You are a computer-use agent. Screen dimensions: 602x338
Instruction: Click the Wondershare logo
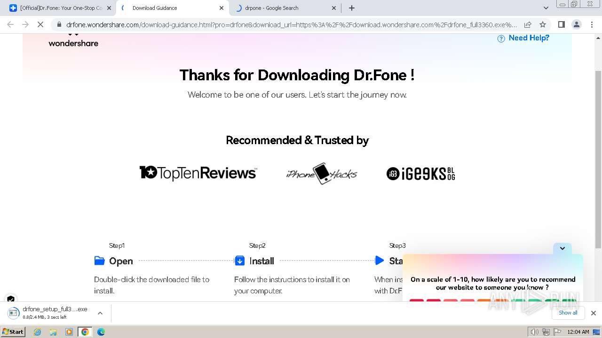point(73,40)
